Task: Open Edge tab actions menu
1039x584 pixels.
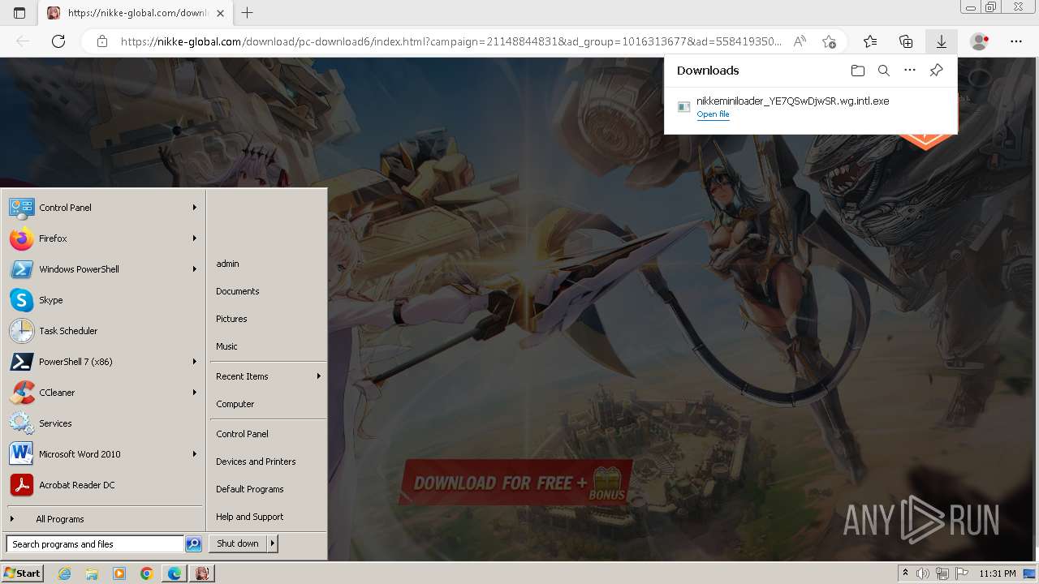Action: pos(19,13)
